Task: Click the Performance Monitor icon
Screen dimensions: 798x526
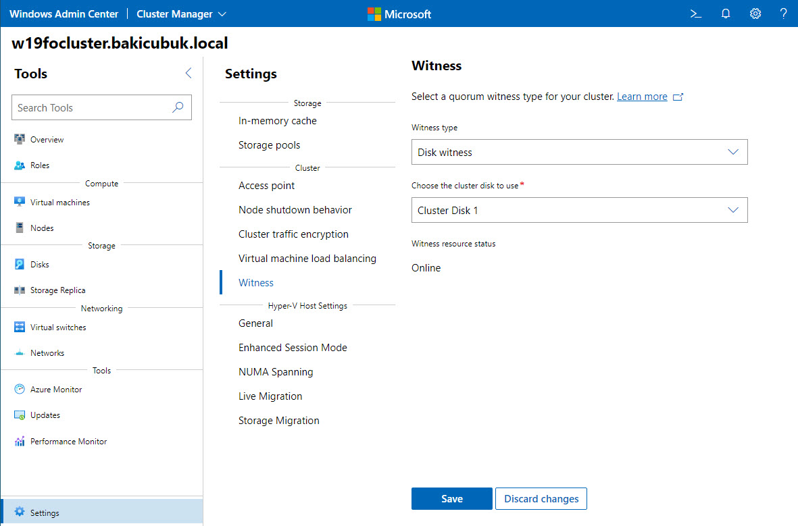Action: pos(20,441)
